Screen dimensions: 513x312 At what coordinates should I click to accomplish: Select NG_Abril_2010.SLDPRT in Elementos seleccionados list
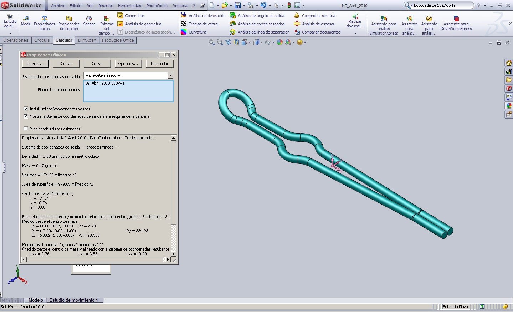click(x=104, y=83)
